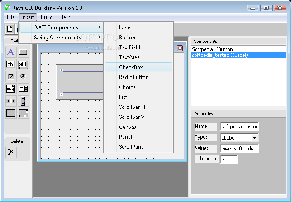
Task: Select softpedia_tested (JLabel) in Components list
Action: click(239, 55)
